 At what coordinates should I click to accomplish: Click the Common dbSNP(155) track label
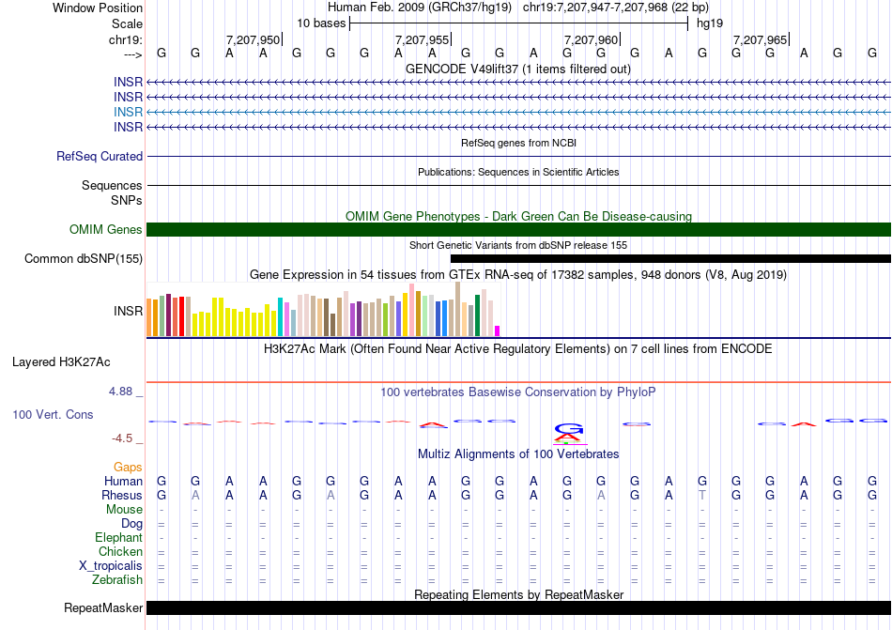pos(84,259)
